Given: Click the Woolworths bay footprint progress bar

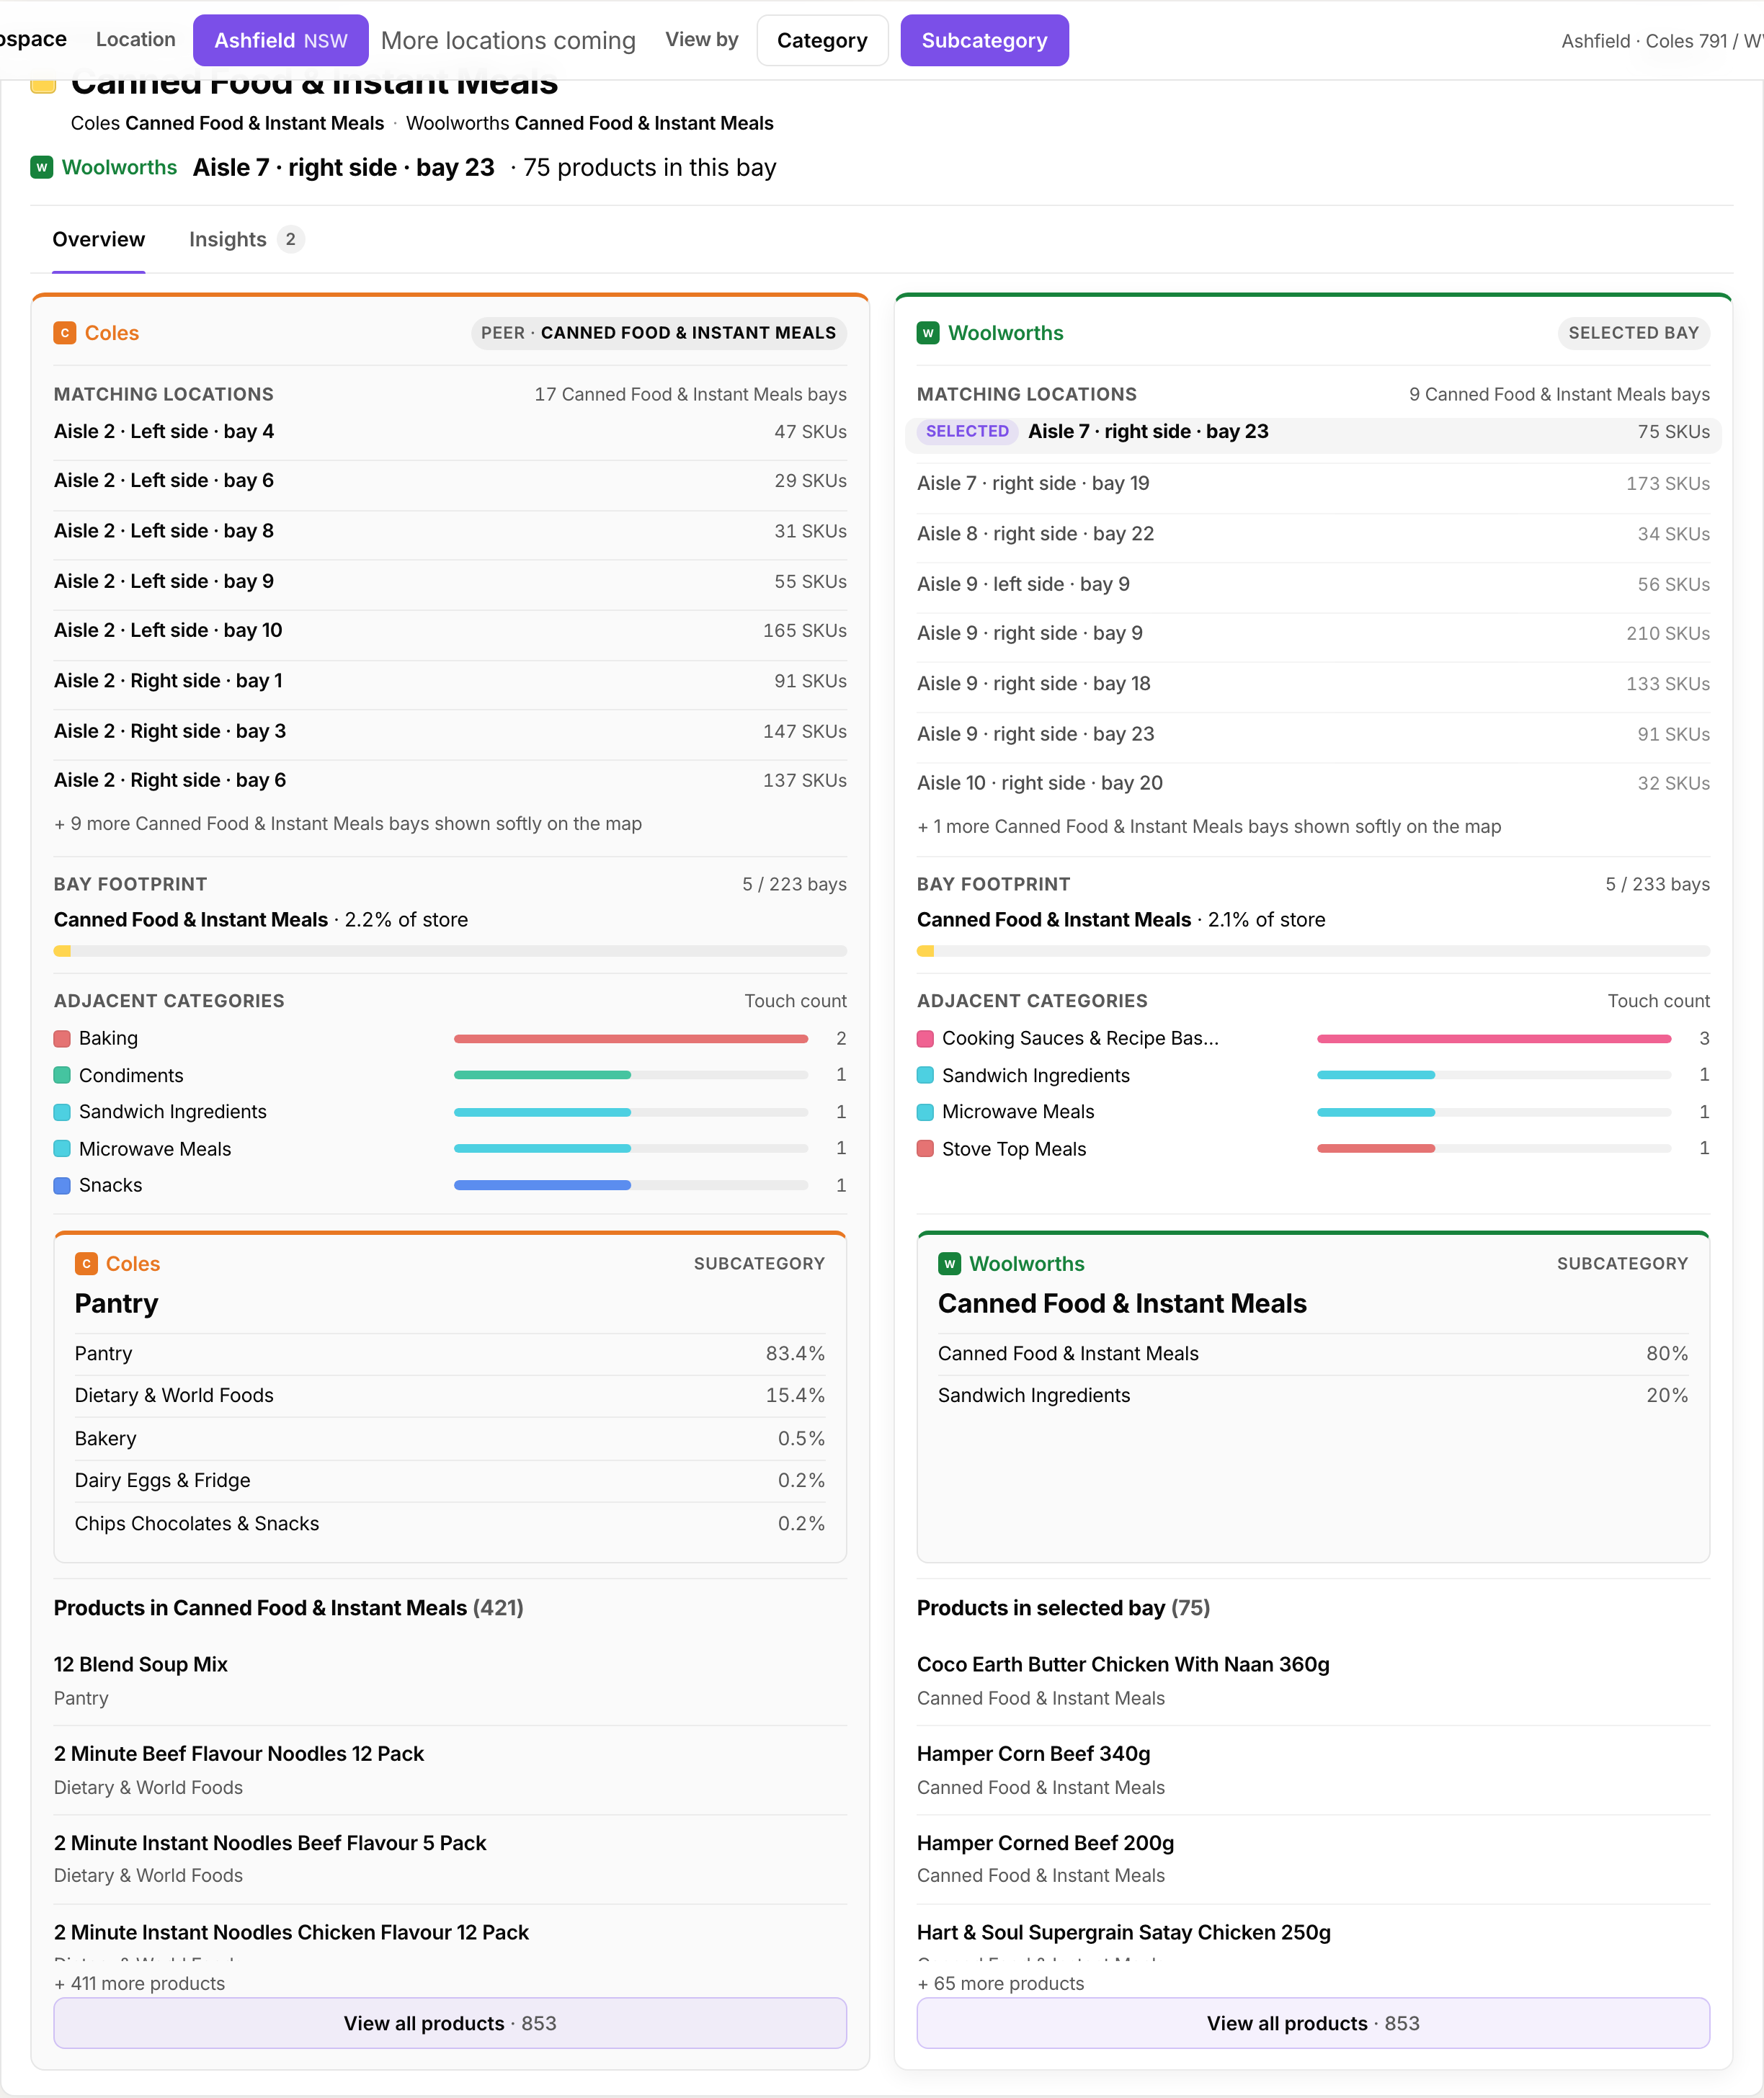Looking at the screenshot, I should click(1313, 951).
